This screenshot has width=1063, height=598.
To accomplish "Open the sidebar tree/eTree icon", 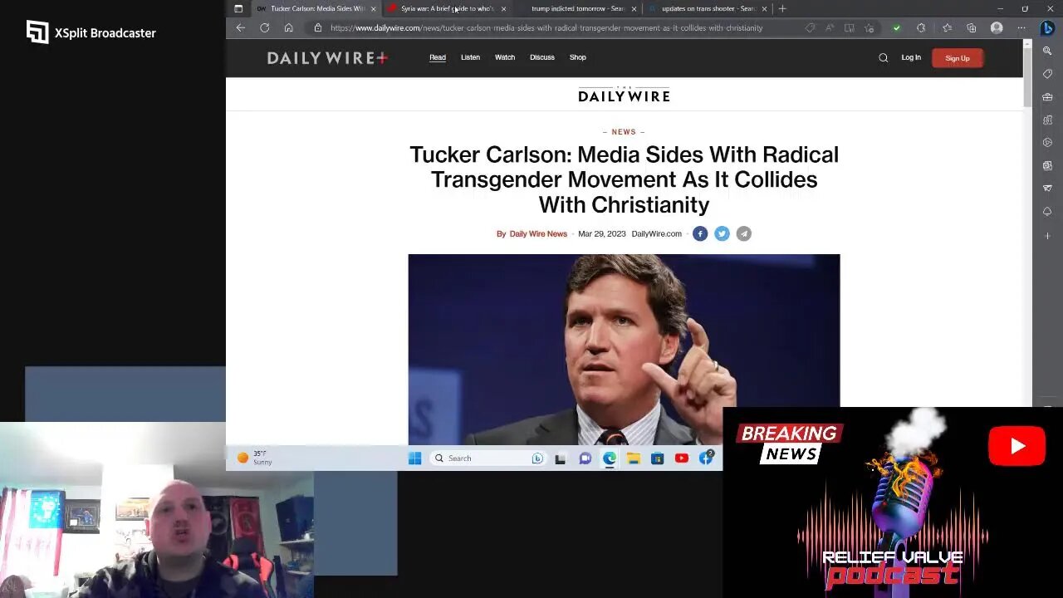I will (1047, 213).
